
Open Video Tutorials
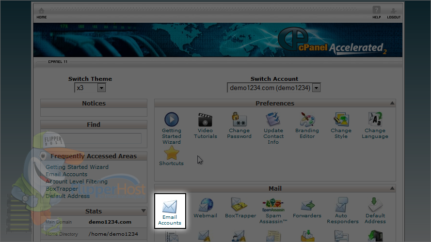tap(206, 126)
